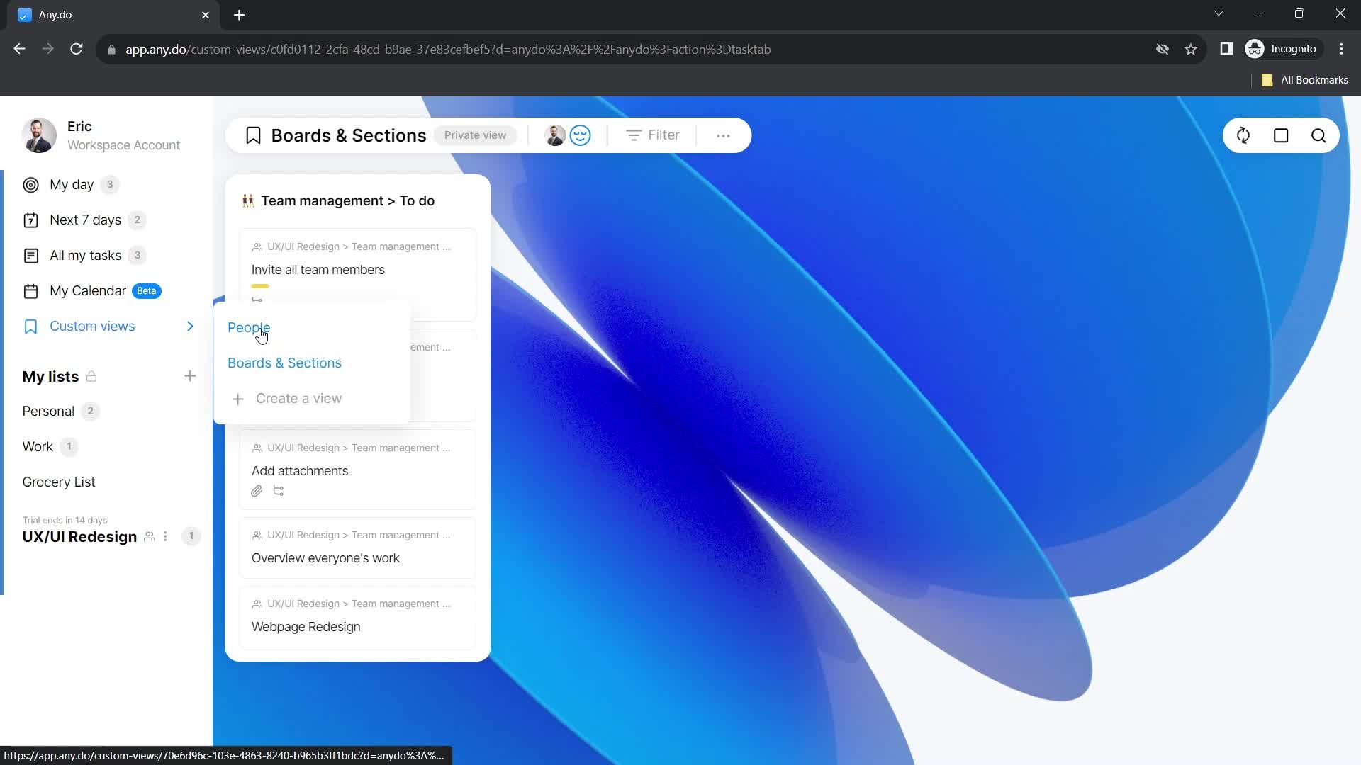Click the incognito browser indicator icon
The image size is (1361, 765).
point(1255,50)
